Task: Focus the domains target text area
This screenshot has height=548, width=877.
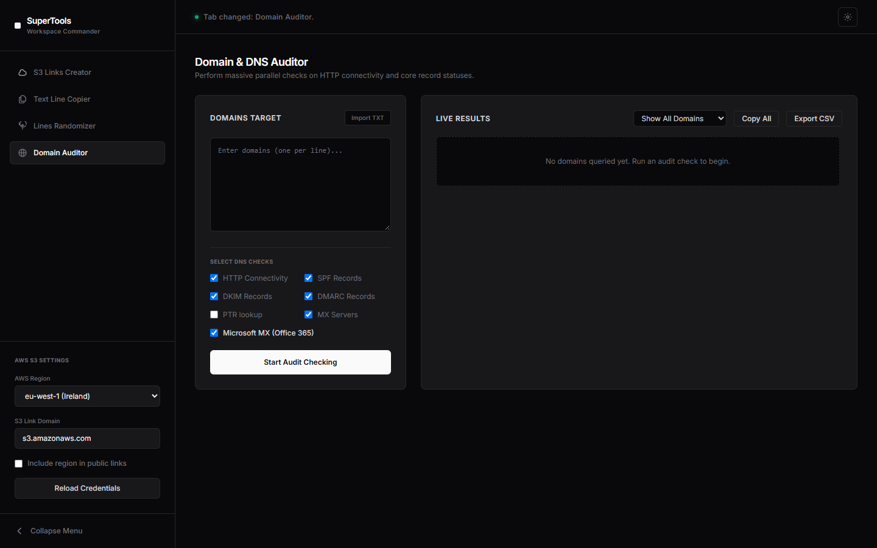Action: point(300,184)
